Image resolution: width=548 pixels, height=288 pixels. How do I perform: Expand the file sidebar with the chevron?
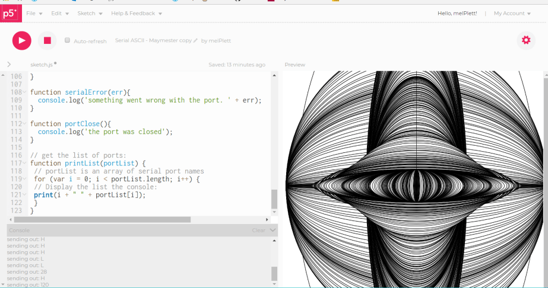pos(9,65)
